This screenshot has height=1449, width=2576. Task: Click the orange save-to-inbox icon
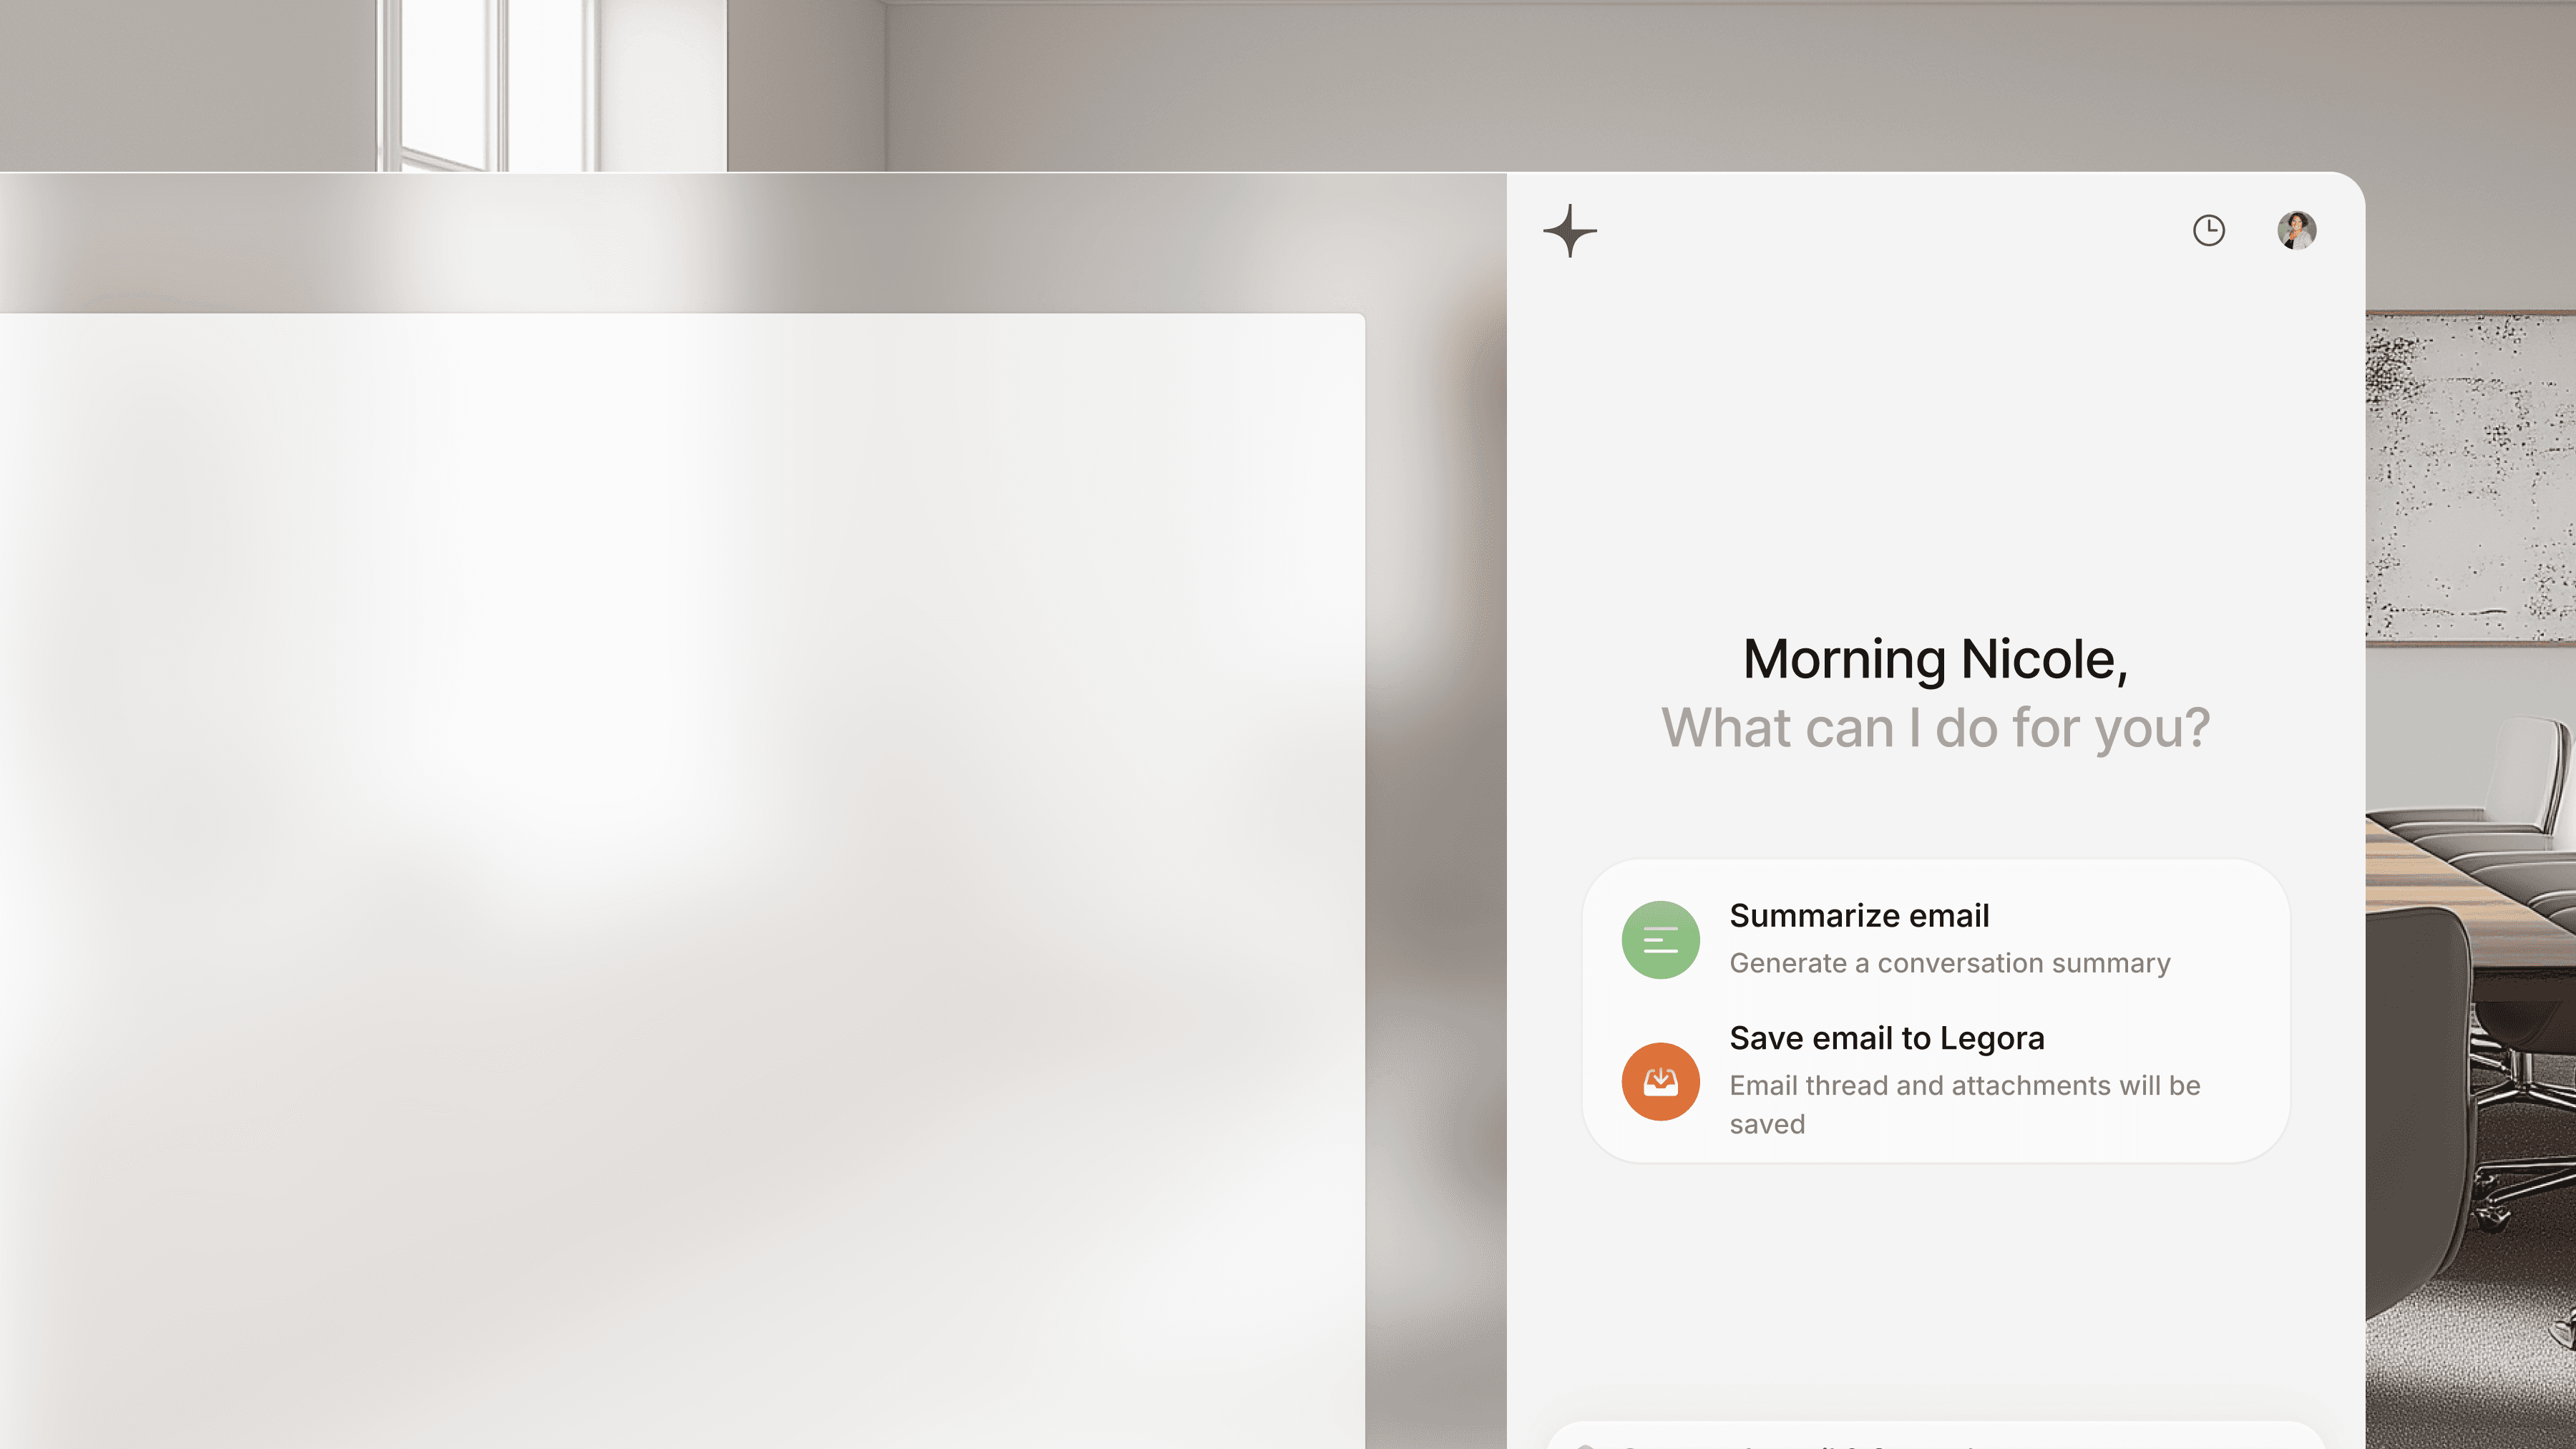pos(1660,1082)
